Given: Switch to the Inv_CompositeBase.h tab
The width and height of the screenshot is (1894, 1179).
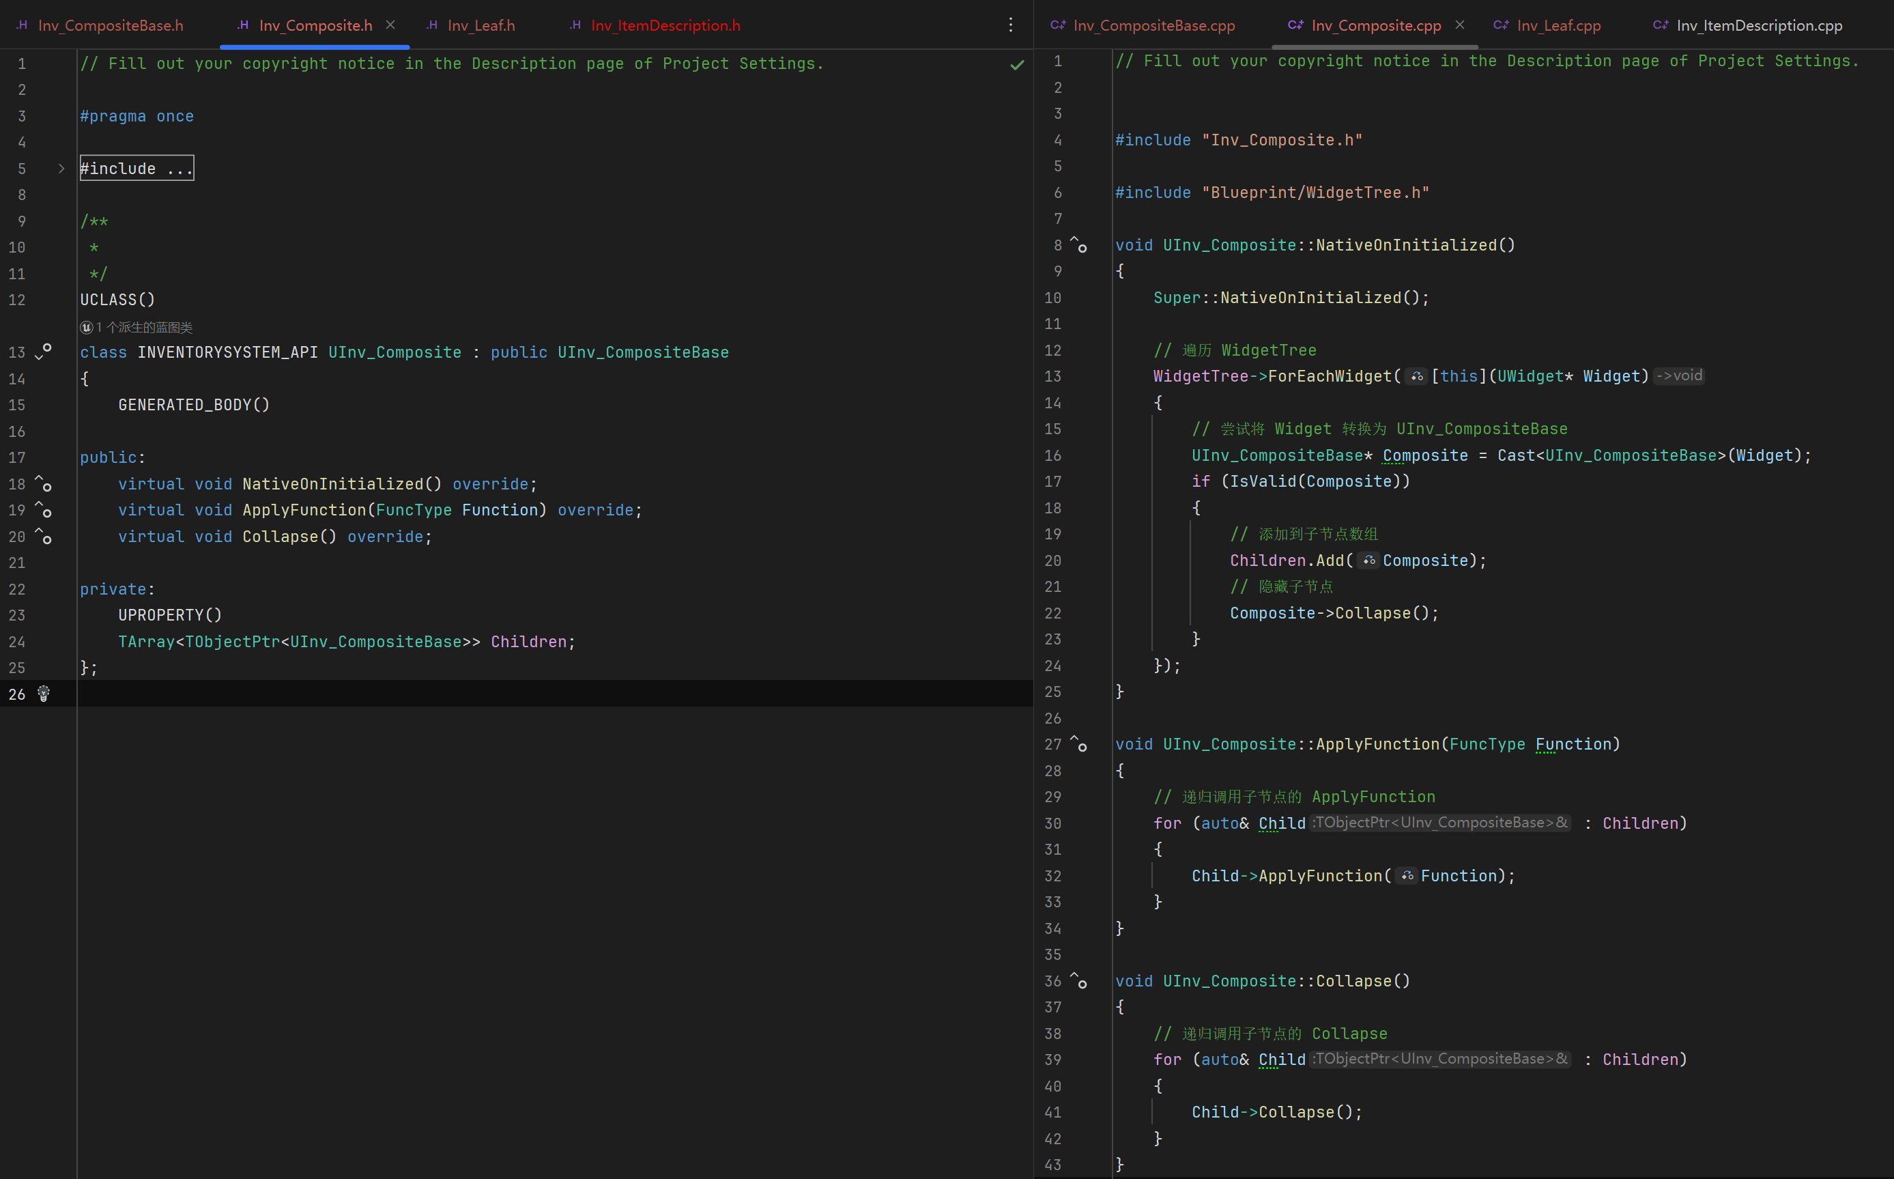Looking at the screenshot, I should pos(110,26).
